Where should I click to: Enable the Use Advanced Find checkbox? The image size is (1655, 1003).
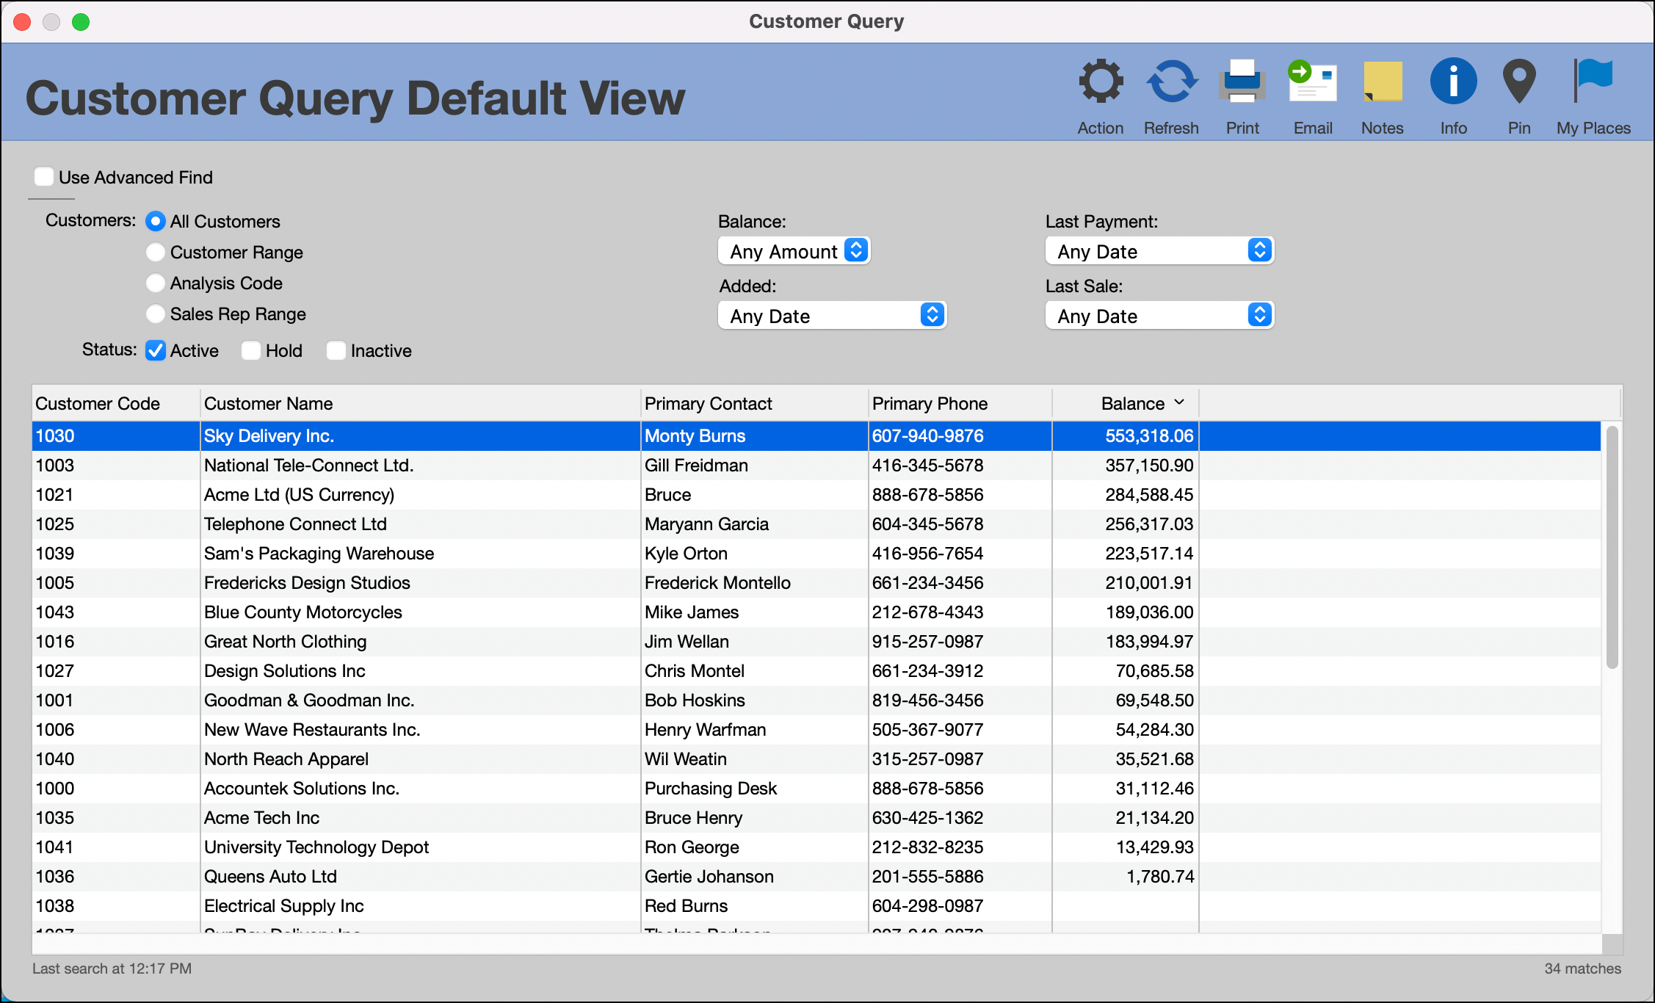click(x=44, y=177)
